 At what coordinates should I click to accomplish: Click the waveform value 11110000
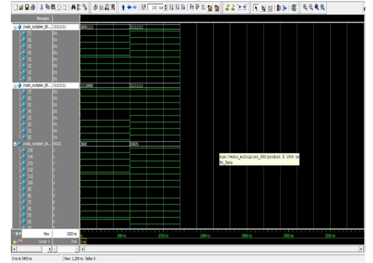click(x=87, y=86)
